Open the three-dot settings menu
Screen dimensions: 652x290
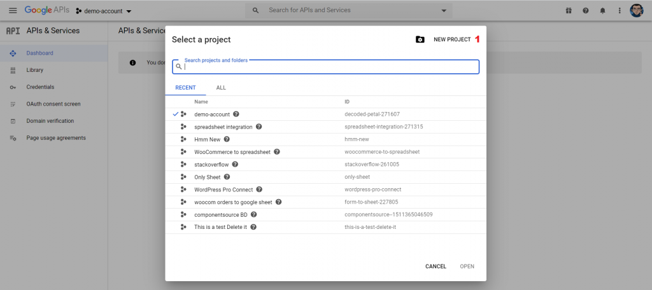620,11
